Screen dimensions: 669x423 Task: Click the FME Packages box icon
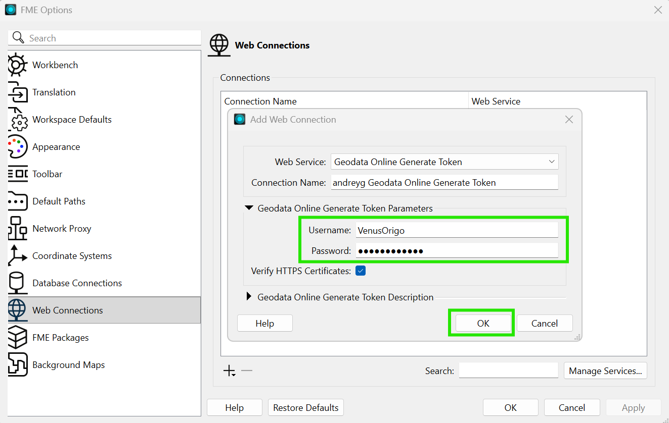coord(17,337)
